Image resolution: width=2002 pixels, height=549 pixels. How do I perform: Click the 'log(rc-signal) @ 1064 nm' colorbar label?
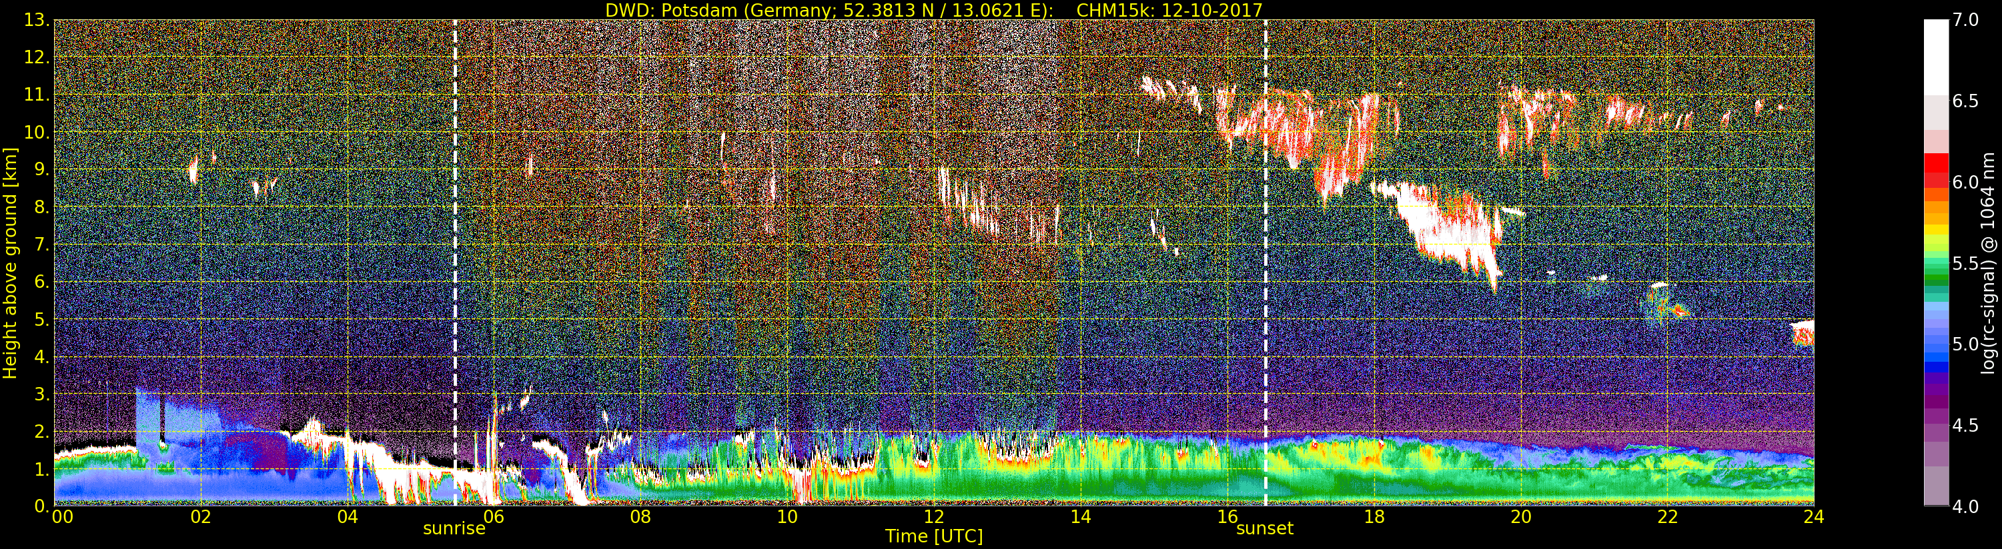1987,263
